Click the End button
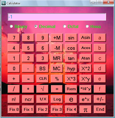 coord(100,110)
